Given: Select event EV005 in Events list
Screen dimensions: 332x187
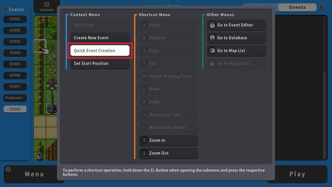Looking at the screenshot, I should (15, 64).
